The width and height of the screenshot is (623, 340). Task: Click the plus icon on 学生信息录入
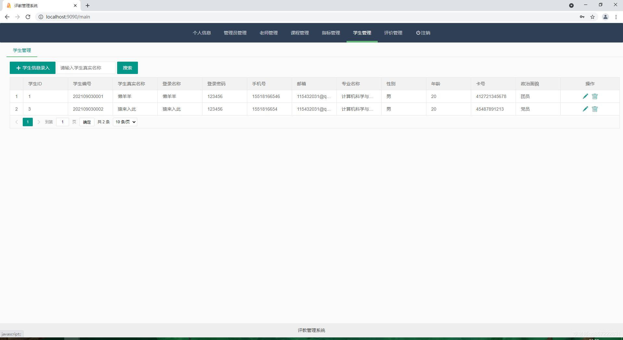(x=18, y=68)
